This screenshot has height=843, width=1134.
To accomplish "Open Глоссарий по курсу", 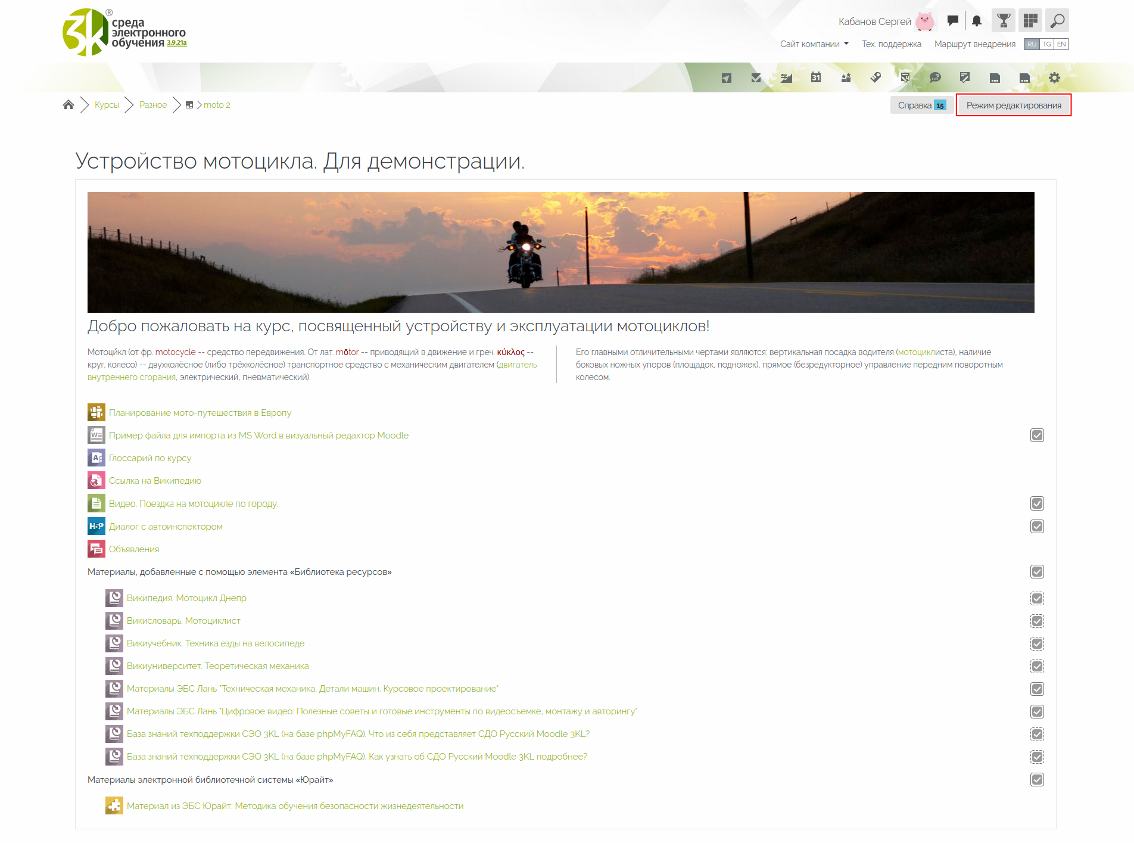I will pos(150,458).
